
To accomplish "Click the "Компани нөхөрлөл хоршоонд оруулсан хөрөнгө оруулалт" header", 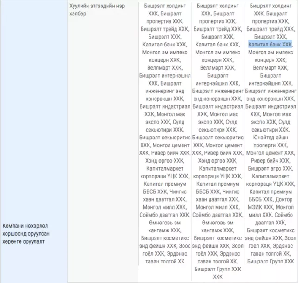I will pyautogui.click(x=26, y=233).
